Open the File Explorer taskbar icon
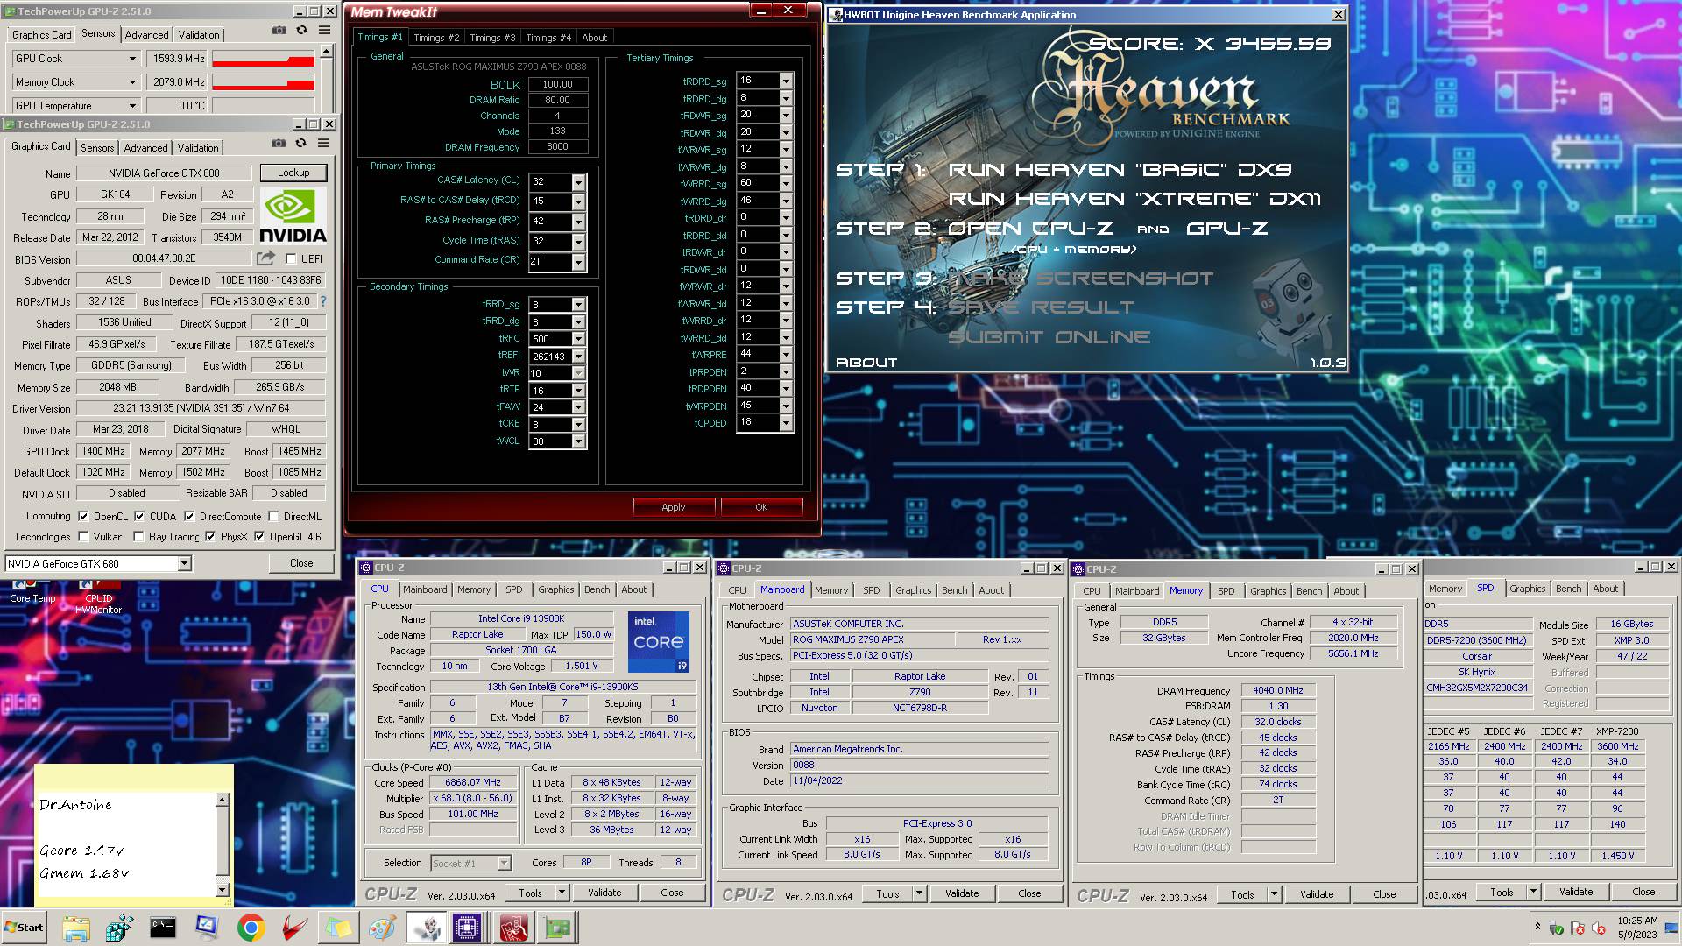Screen dimensions: 1682x946 (76, 928)
